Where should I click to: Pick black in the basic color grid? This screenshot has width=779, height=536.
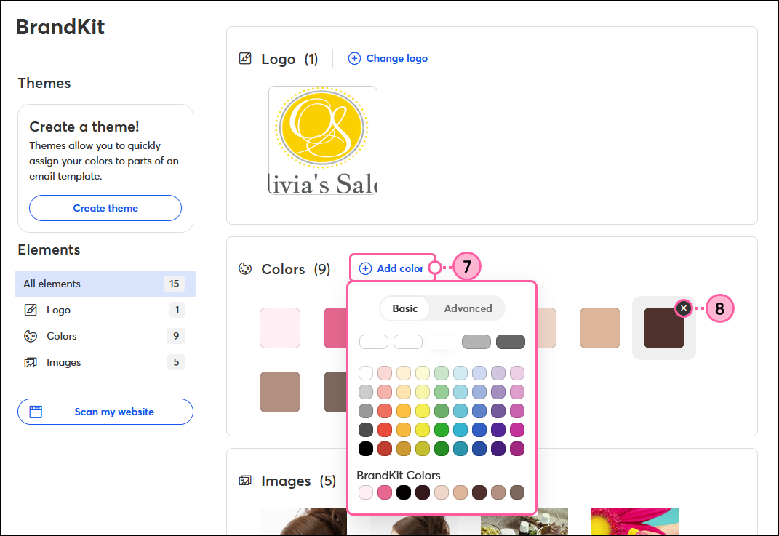click(x=366, y=449)
